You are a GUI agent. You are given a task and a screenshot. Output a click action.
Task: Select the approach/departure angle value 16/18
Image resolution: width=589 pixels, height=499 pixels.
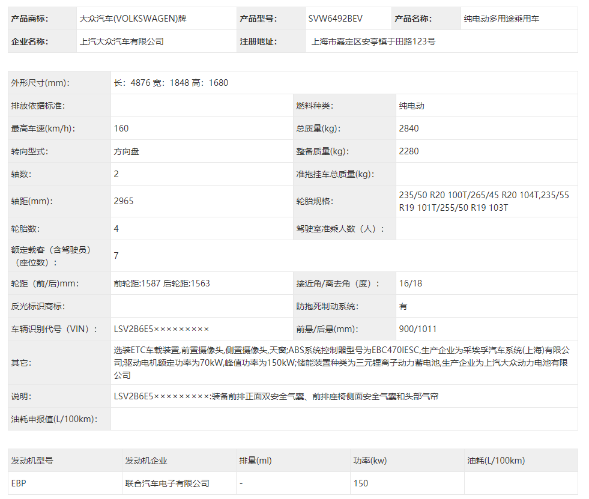(x=411, y=283)
